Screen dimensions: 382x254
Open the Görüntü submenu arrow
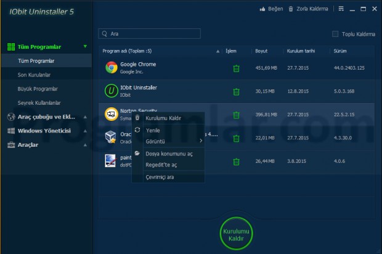[201, 141]
